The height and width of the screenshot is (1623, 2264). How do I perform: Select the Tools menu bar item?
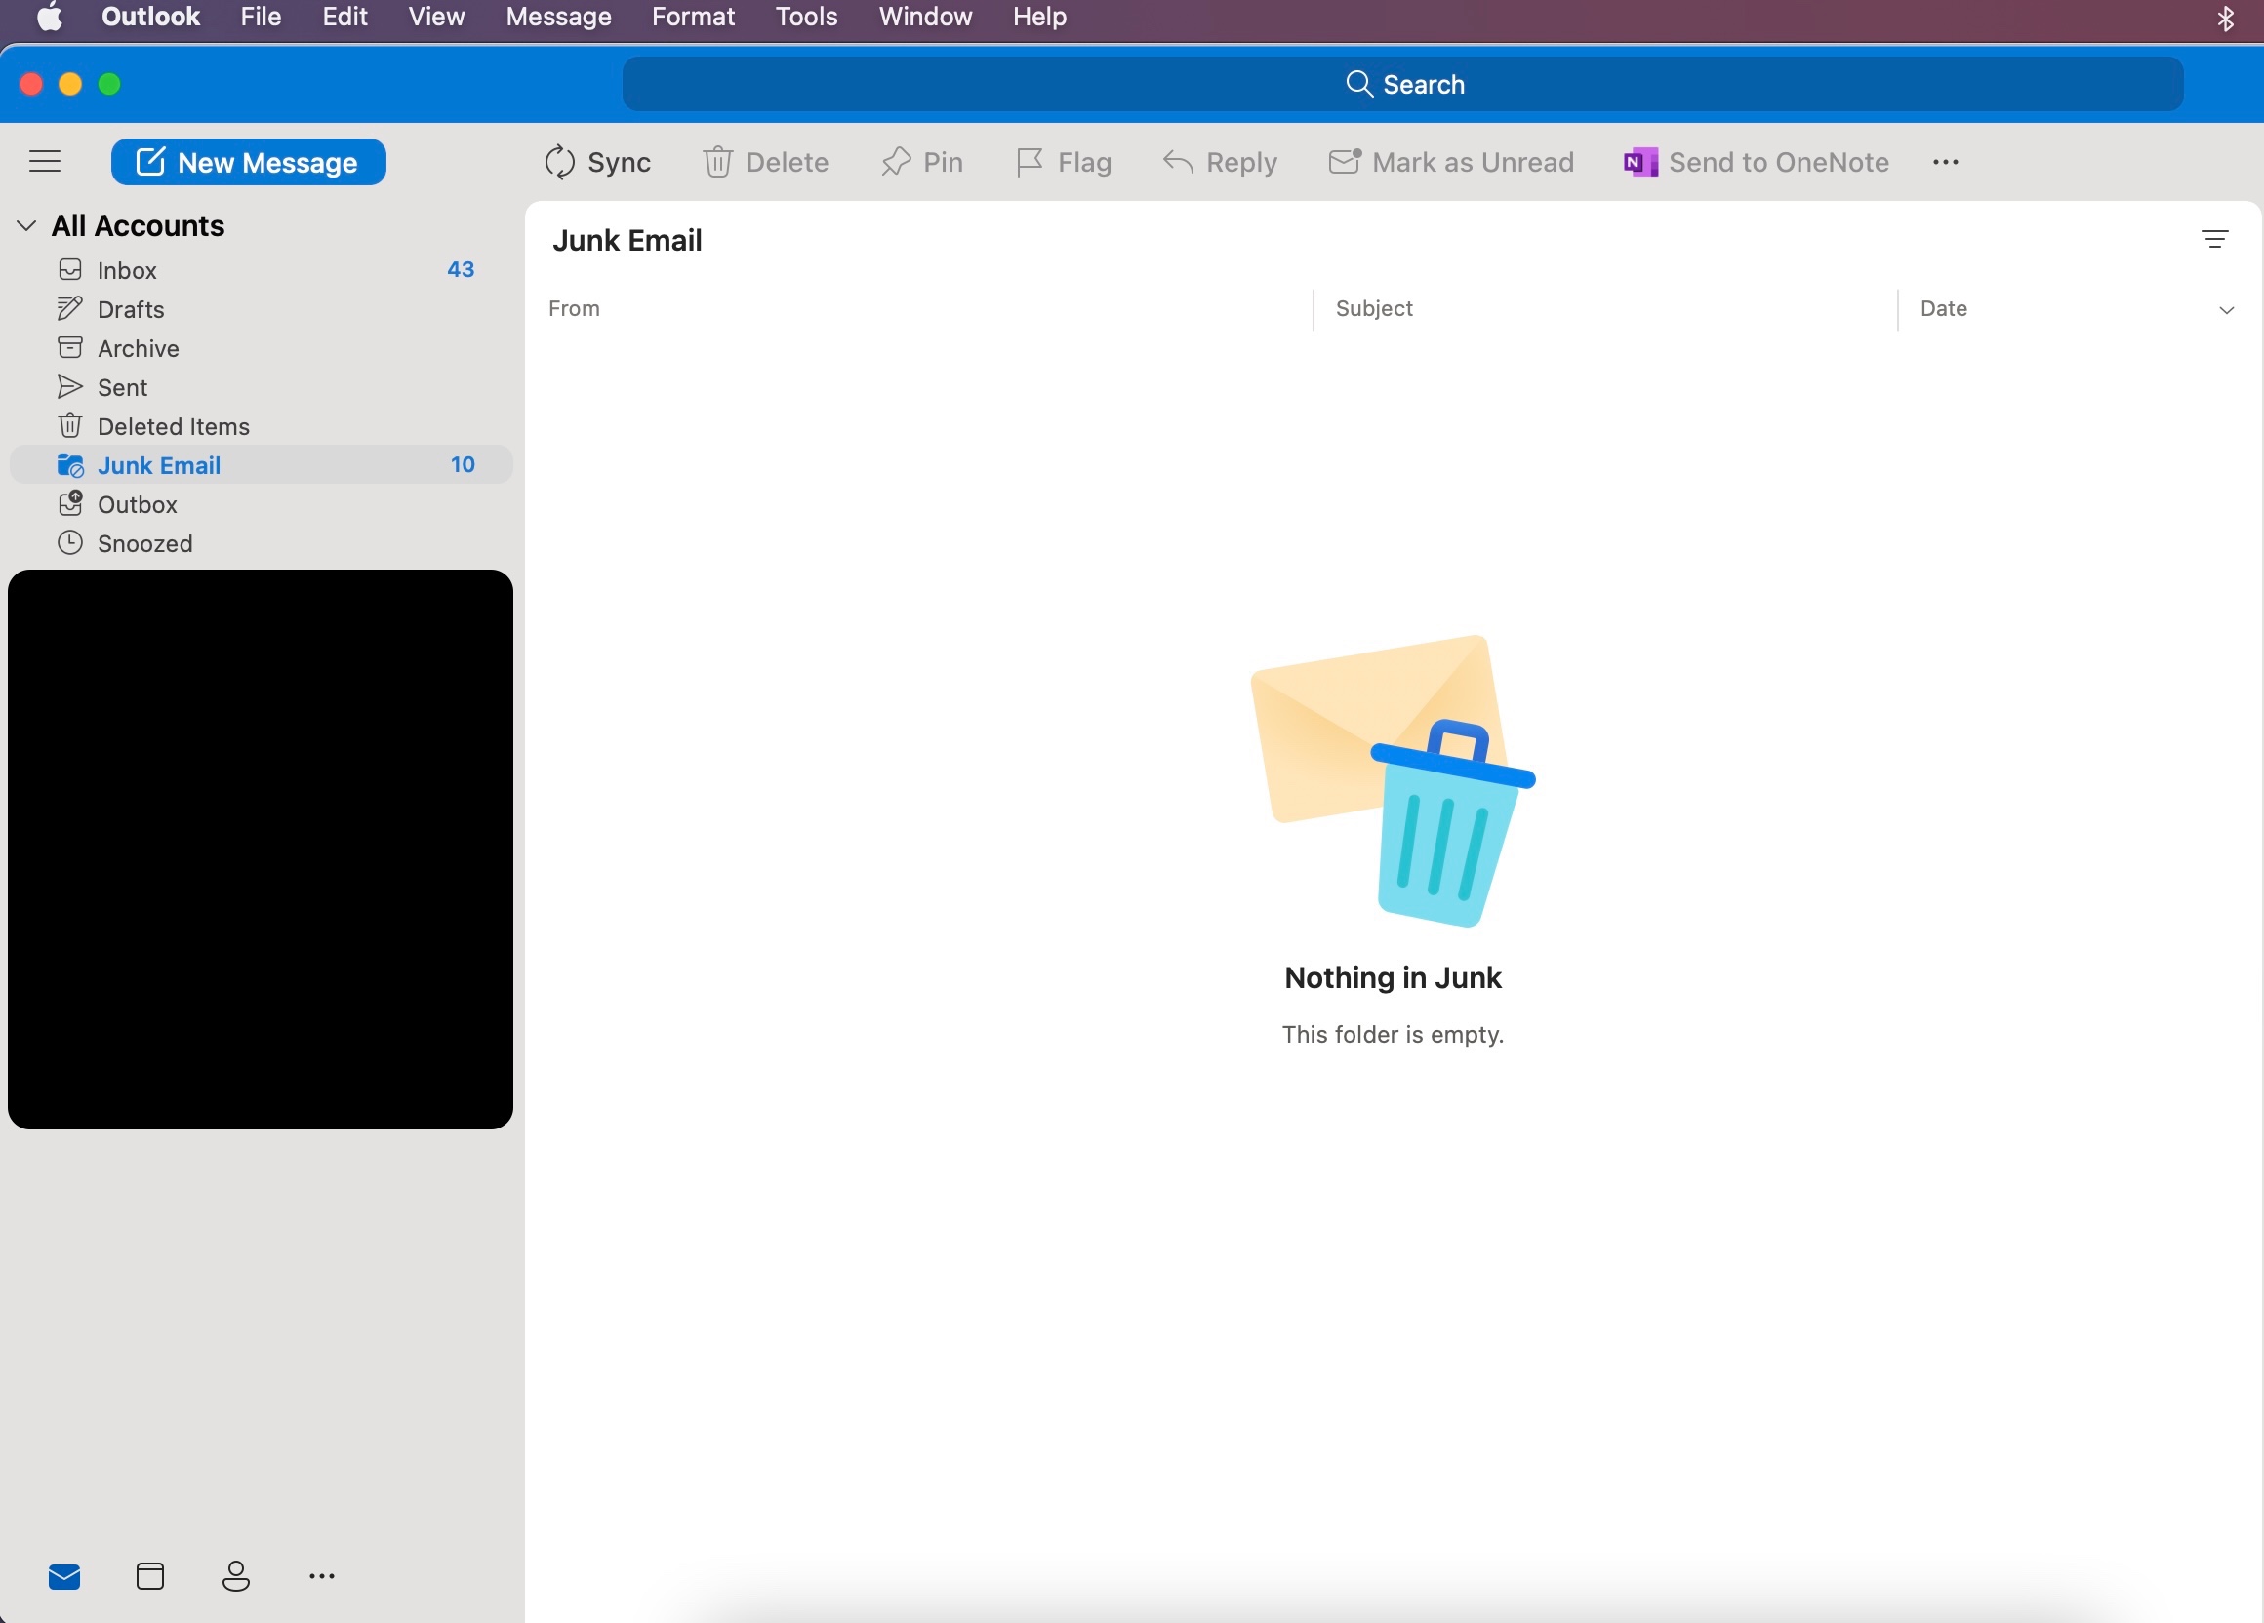coord(807,18)
